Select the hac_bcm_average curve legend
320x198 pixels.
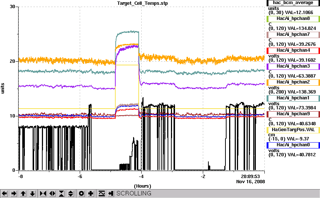tap(293, 3)
